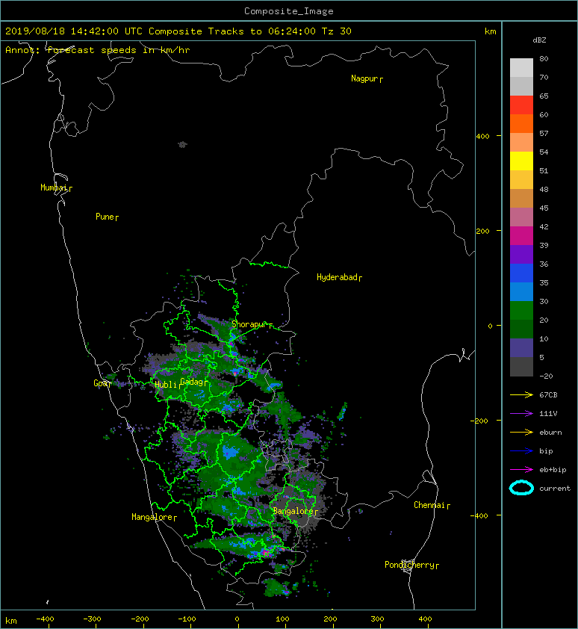Click the Goa city label
Viewport: 578px width, 629px height.
click(x=100, y=383)
